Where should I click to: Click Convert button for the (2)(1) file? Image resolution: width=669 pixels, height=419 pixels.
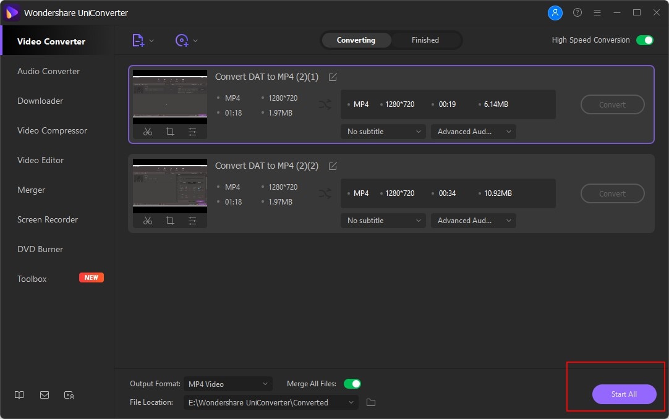[x=612, y=105]
